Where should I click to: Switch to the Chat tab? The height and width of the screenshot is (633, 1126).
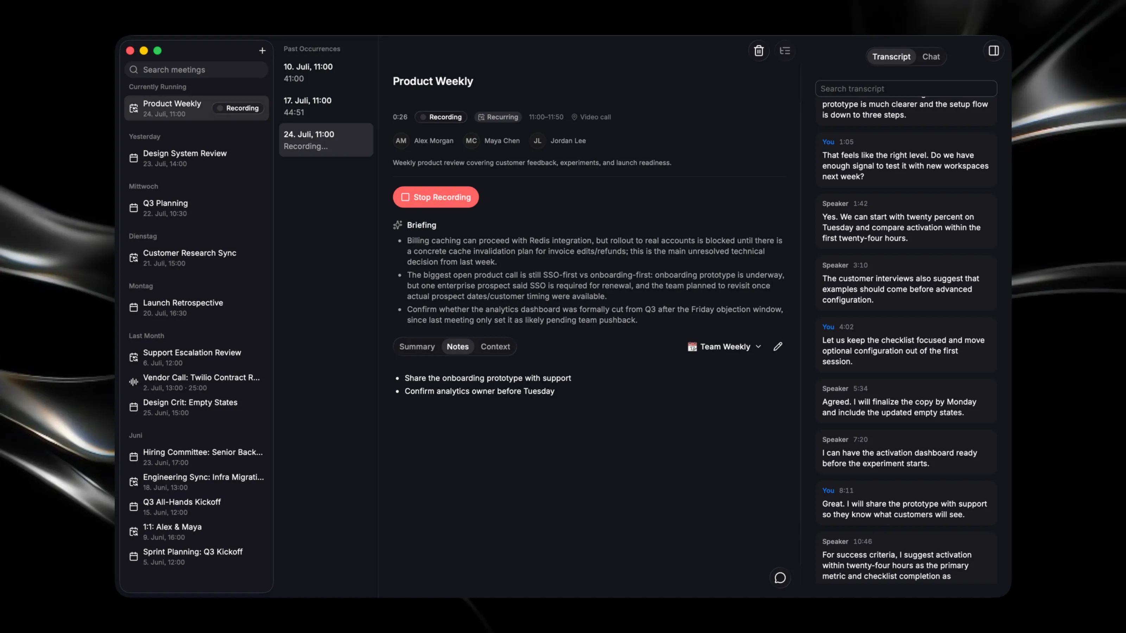coord(931,57)
